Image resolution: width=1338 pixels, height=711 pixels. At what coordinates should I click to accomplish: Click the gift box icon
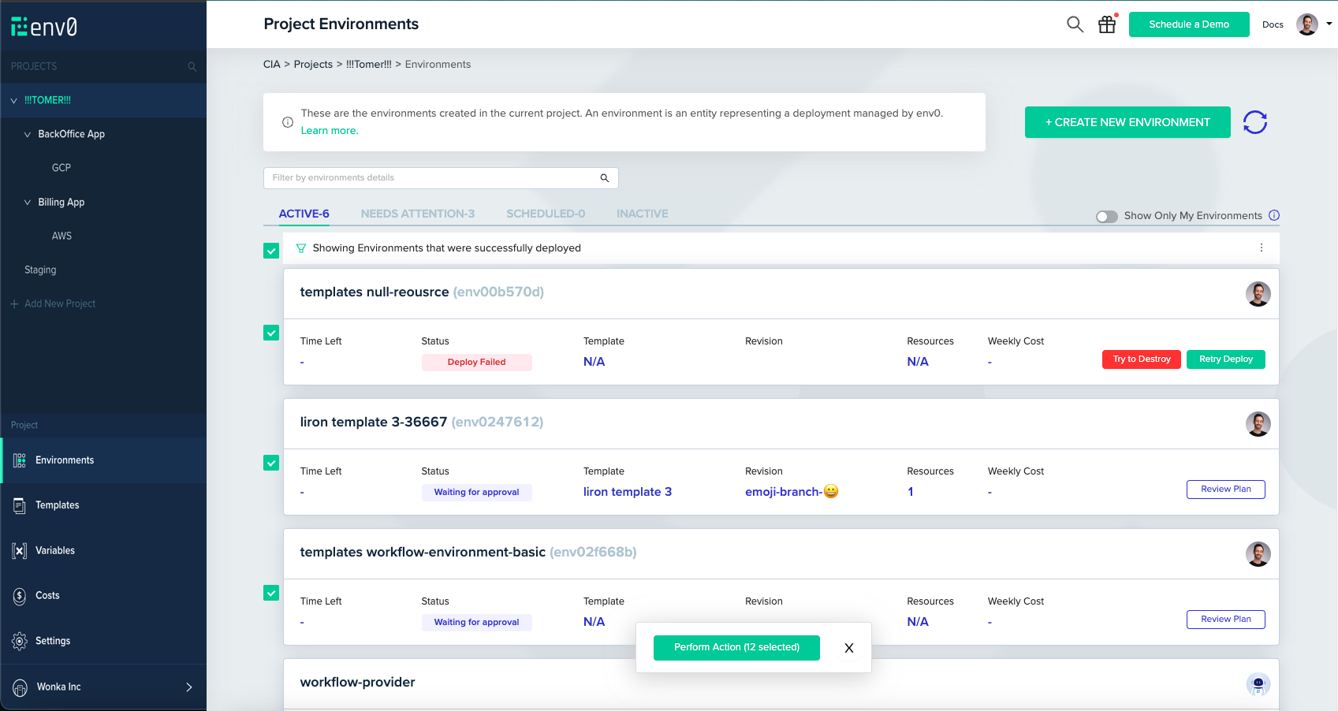coord(1107,24)
